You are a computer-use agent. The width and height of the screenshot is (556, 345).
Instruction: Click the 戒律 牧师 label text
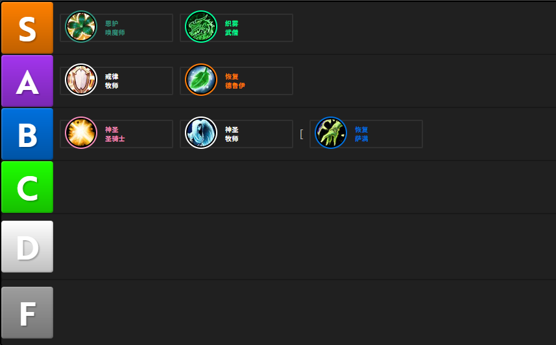(x=112, y=81)
